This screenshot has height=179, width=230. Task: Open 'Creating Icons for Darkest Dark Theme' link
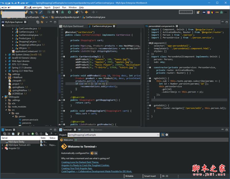click(80, 162)
